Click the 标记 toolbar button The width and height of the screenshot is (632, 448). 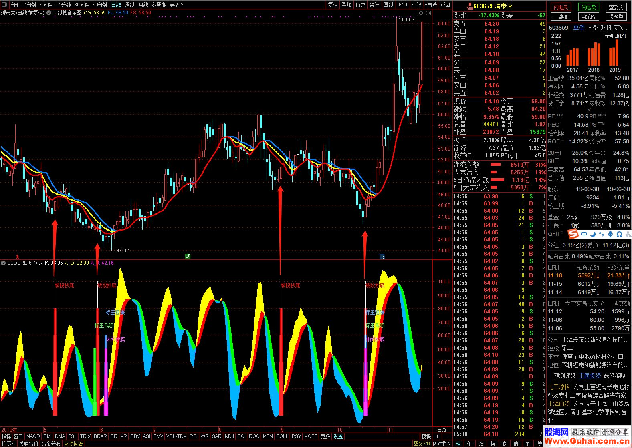[417, 5]
